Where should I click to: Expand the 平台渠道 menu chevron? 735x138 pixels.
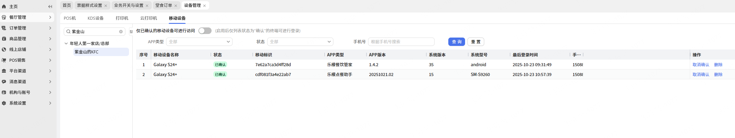coord(50,71)
